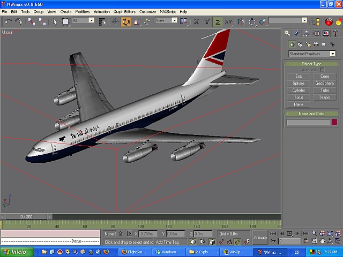Click the Undo arrow in the main toolbar
Screen dimensions: 343x257
(x=9, y=21)
